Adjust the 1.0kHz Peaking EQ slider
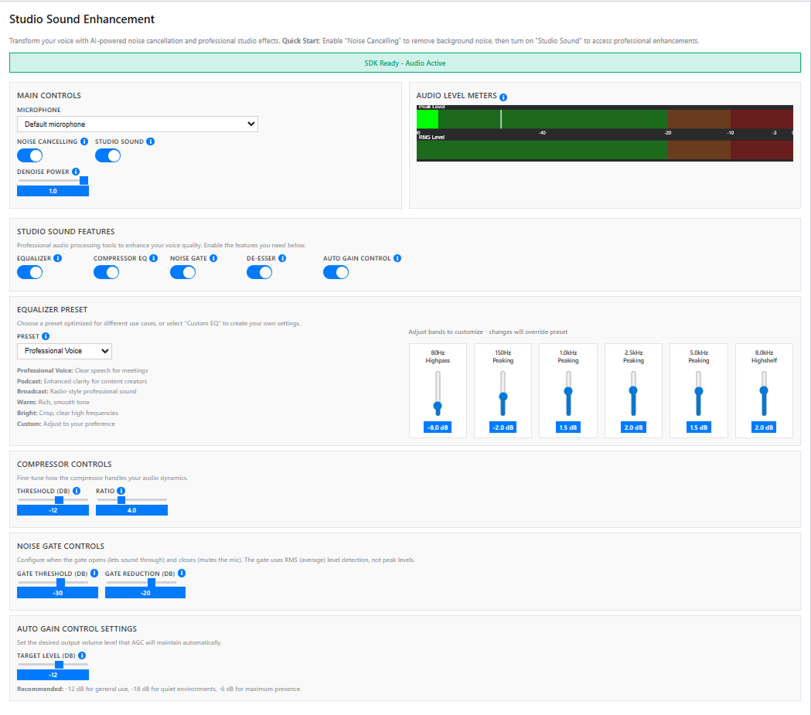 click(568, 393)
